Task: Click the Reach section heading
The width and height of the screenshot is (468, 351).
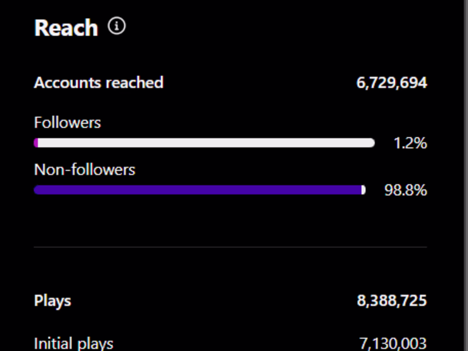Action: pyautogui.click(x=66, y=28)
